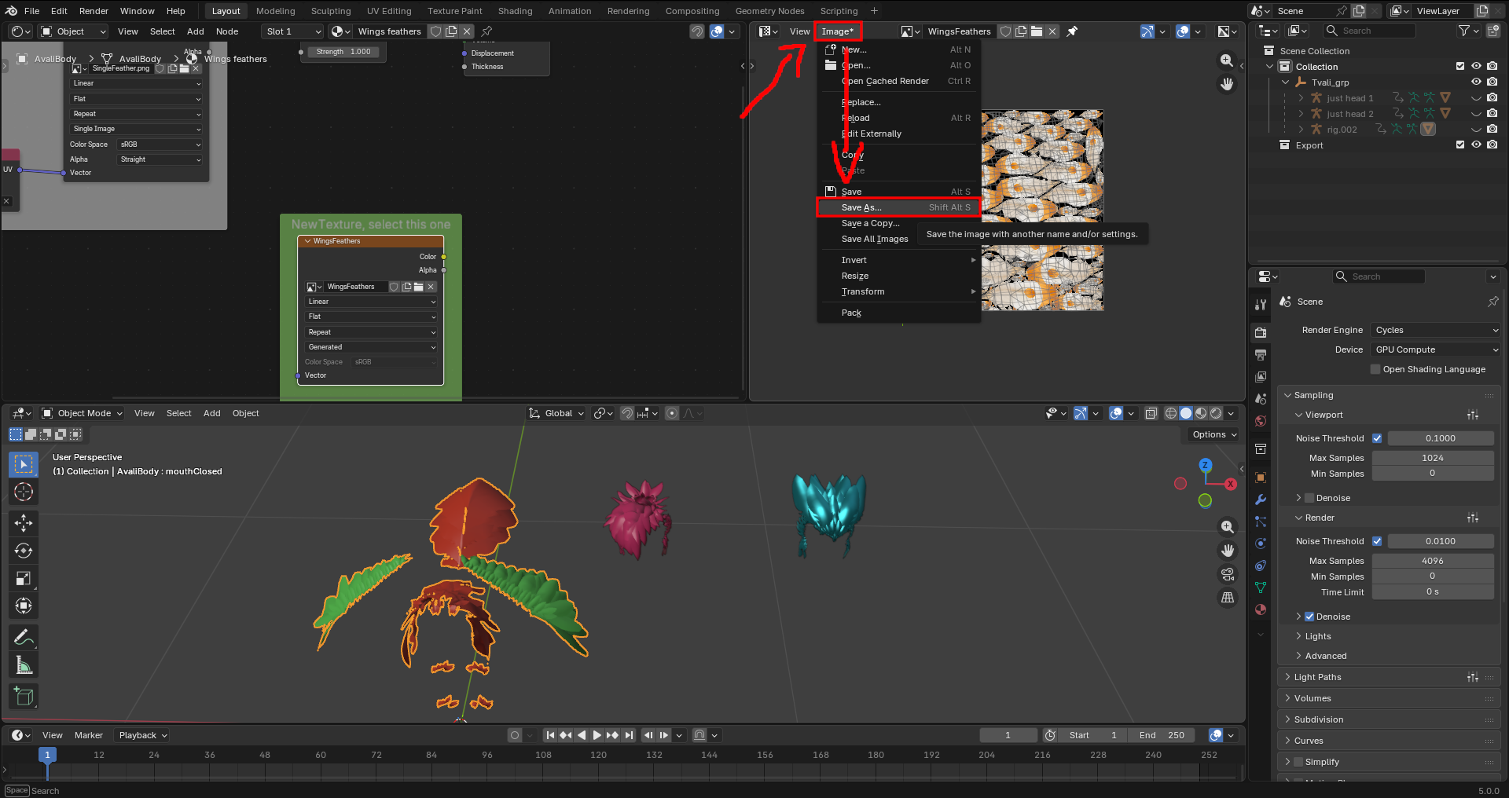The image size is (1509, 798).
Task: Select the Cursor tool in viewport toolbar
Action: [24, 492]
